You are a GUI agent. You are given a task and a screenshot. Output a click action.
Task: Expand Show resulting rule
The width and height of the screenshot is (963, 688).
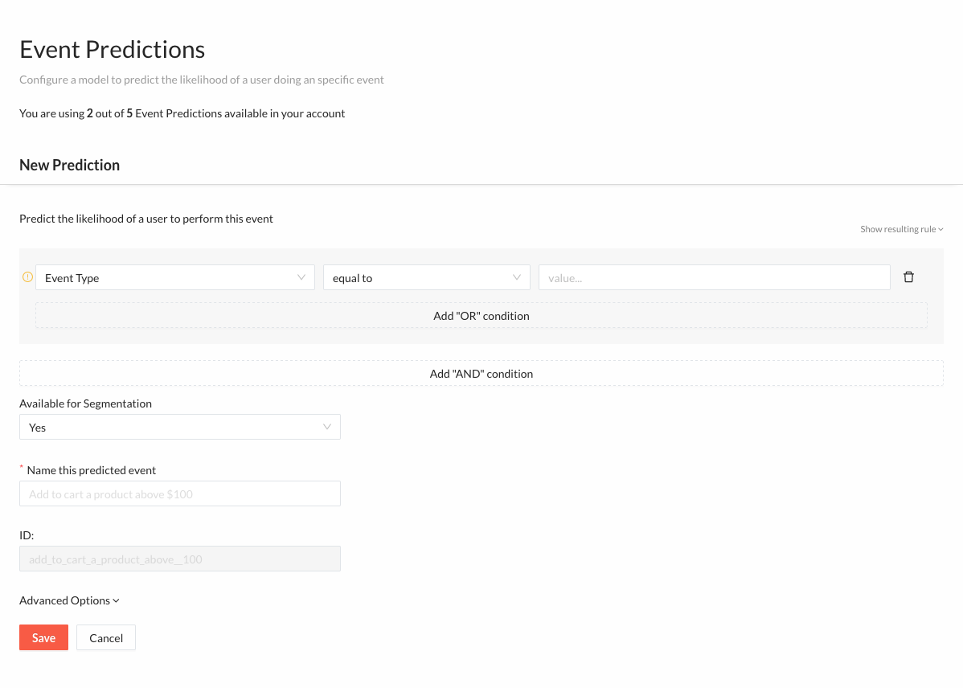click(x=901, y=229)
